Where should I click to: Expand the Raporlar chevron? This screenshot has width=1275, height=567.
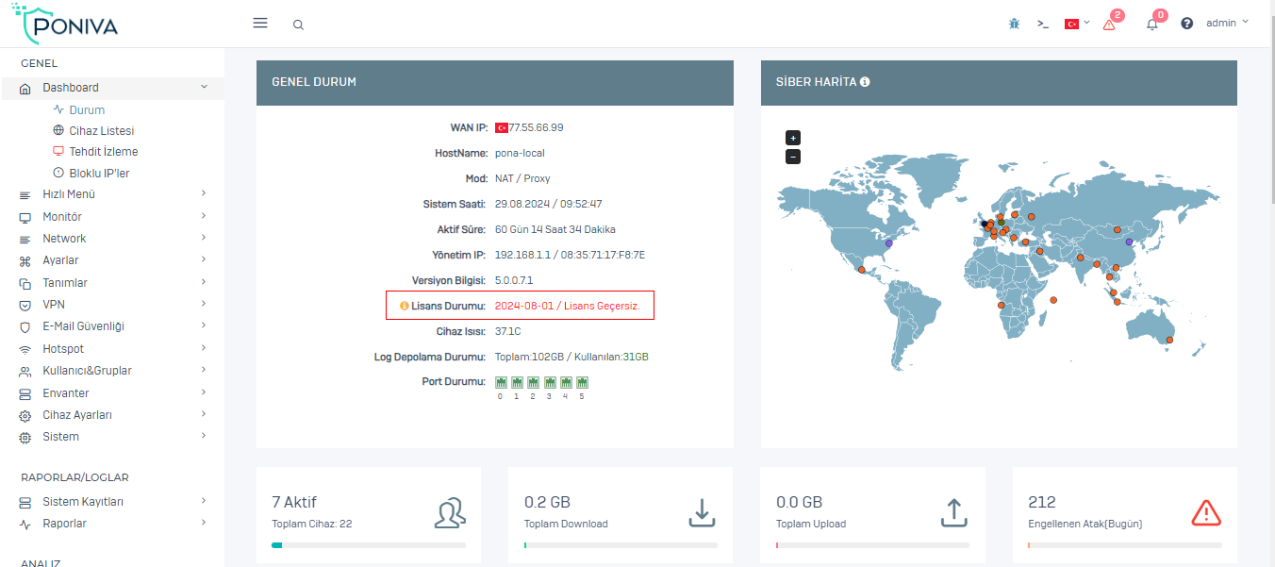[204, 523]
